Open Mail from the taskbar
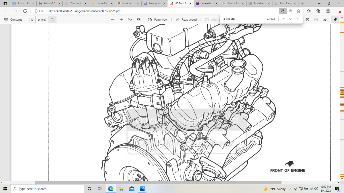 click(132, 189)
